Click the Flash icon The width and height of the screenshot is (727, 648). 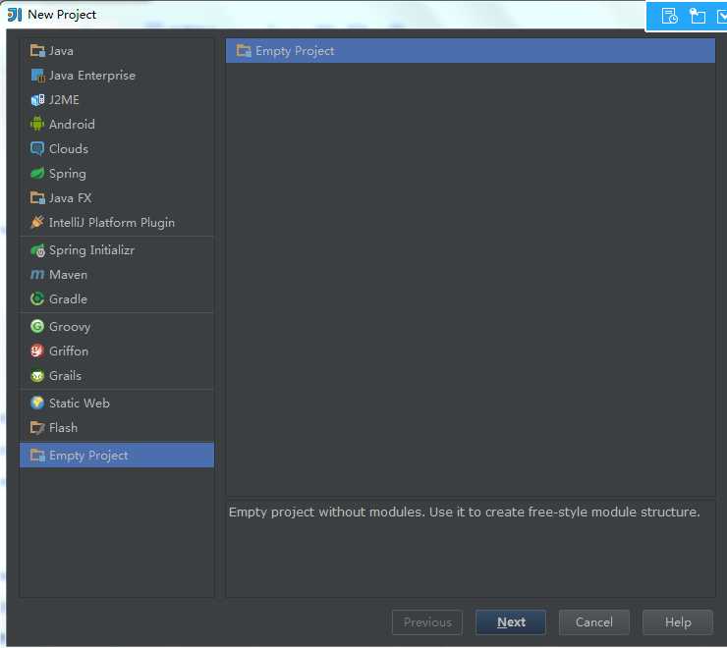[x=37, y=428]
